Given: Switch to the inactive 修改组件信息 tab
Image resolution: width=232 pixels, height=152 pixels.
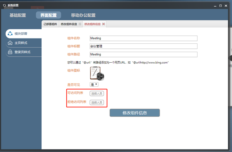Looking at the screenshot, I should coord(69,24).
